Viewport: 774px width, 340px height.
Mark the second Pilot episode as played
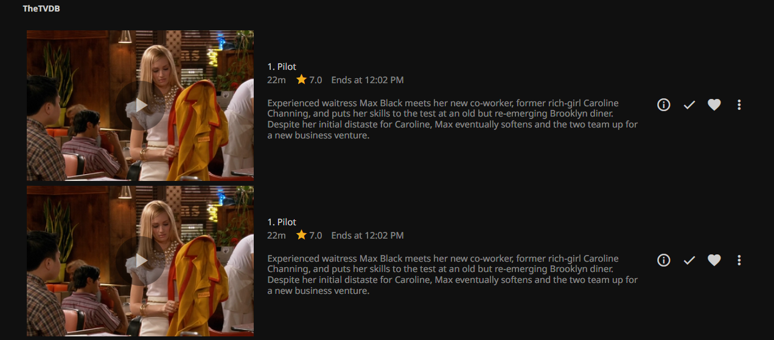(x=689, y=260)
